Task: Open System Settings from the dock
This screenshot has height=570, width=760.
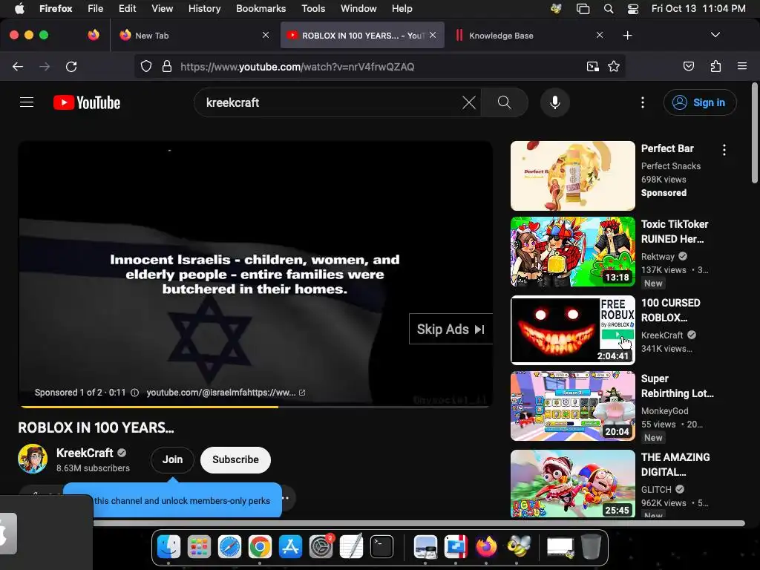Action: tap(321, 547)
